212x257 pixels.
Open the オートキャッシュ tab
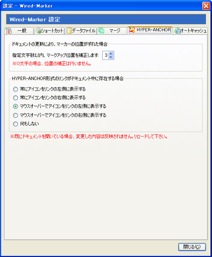click(x=190, y=31)
